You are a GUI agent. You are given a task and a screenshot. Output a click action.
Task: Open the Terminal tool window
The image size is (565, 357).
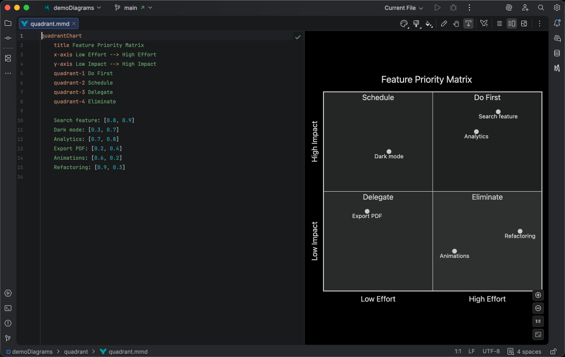point(8,308)
